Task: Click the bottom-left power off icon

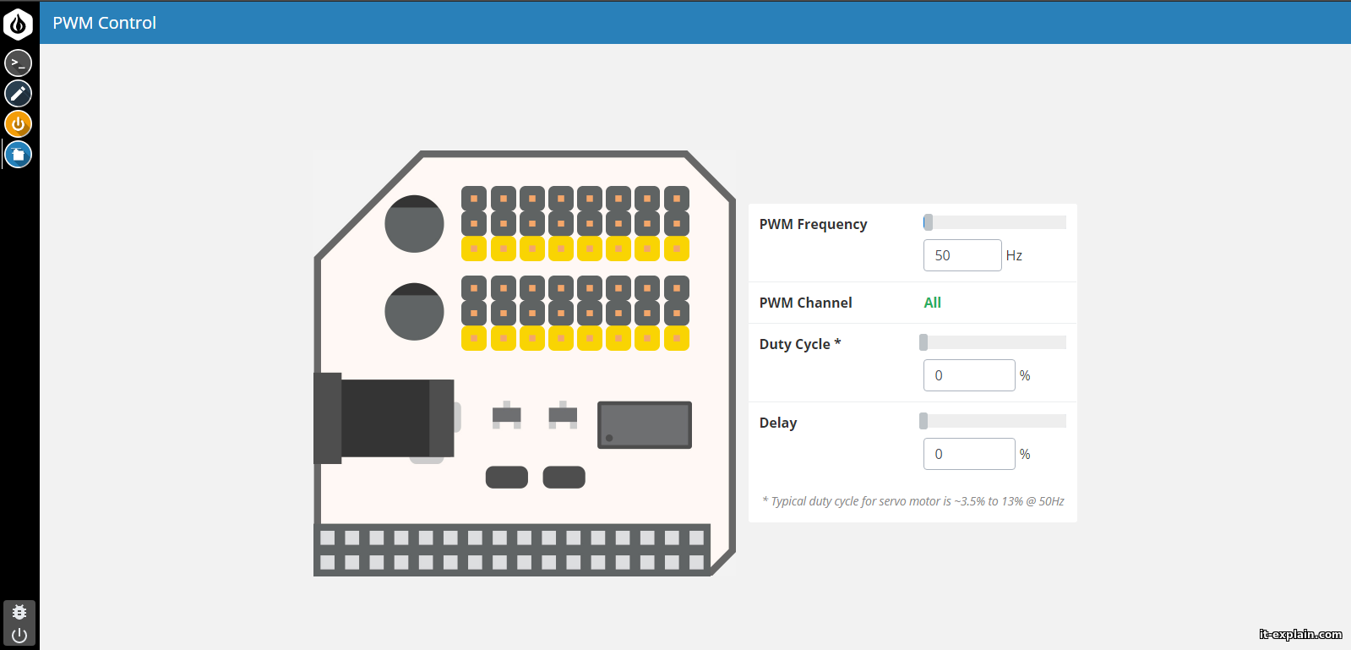Action: coord(19,635)
